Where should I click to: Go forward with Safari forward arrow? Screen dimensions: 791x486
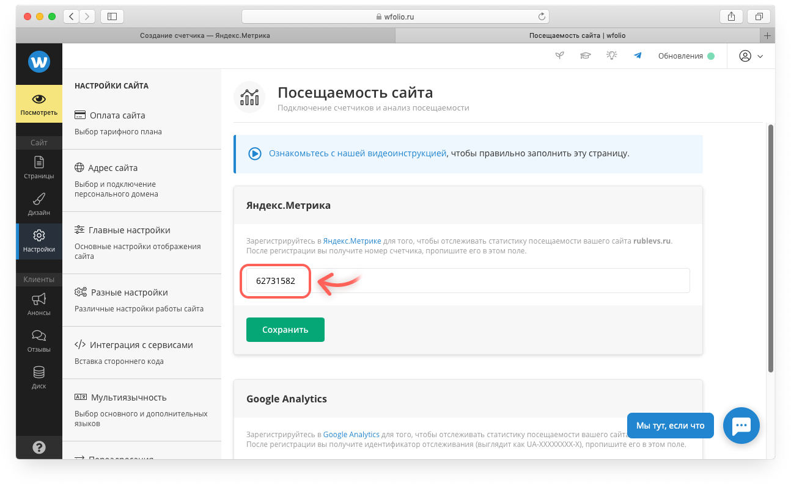tap(87, 16)
